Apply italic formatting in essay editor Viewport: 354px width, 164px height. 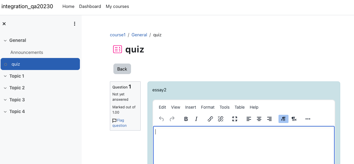(x=196, y=119)
